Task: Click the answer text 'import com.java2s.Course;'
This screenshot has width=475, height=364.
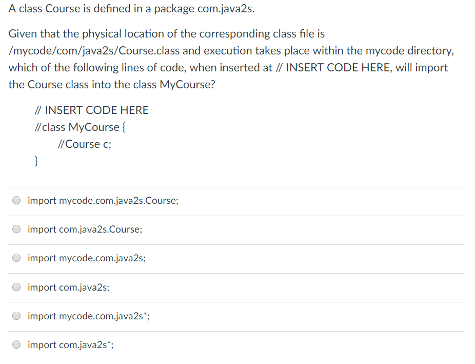Action: [x=85, y=229]
